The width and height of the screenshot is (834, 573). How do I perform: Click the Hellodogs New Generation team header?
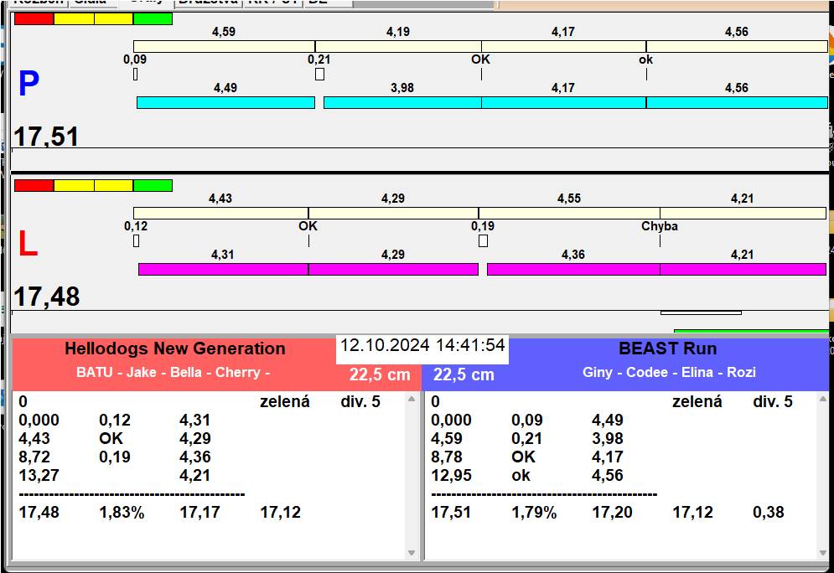[175, 349]
